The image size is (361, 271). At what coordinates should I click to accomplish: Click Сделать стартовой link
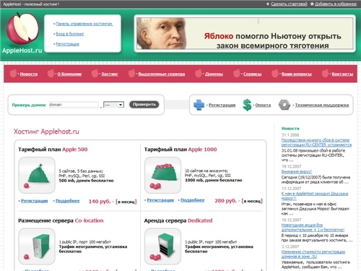[x=289, y=4]
